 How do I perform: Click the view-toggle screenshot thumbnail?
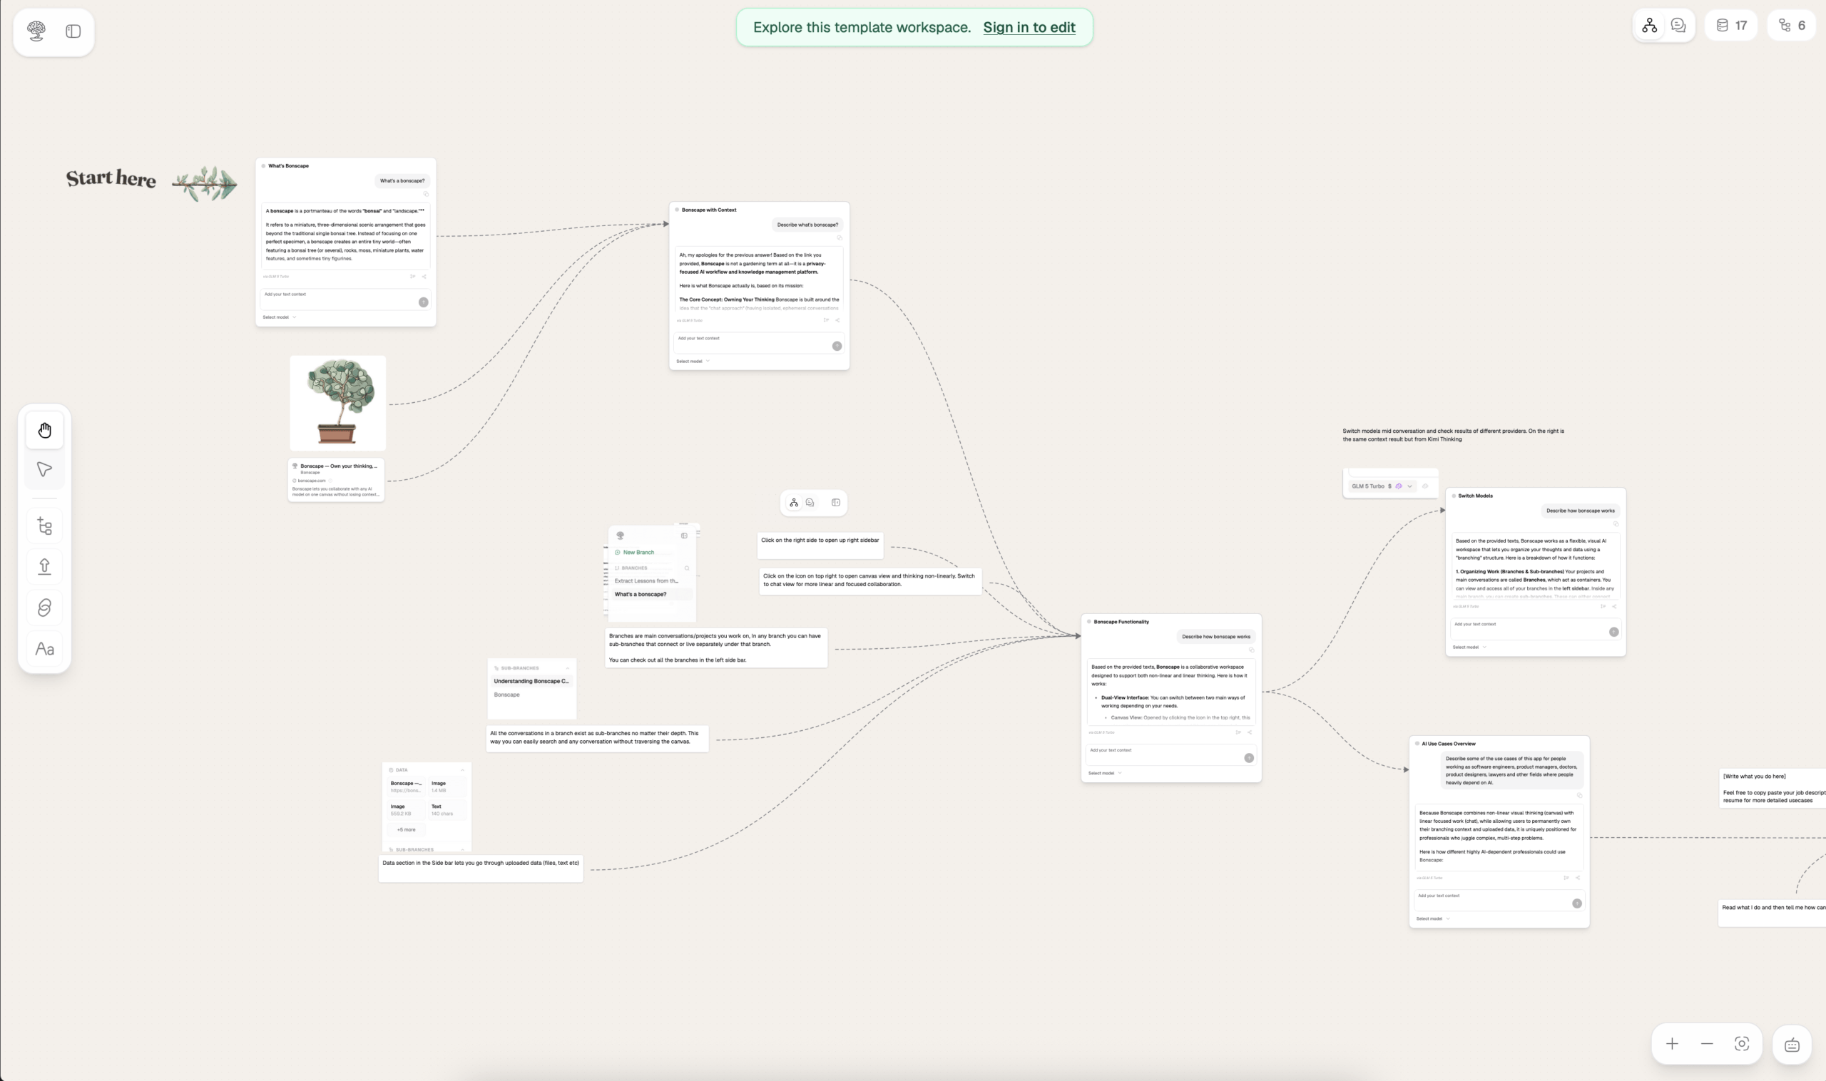coord(814,503)
